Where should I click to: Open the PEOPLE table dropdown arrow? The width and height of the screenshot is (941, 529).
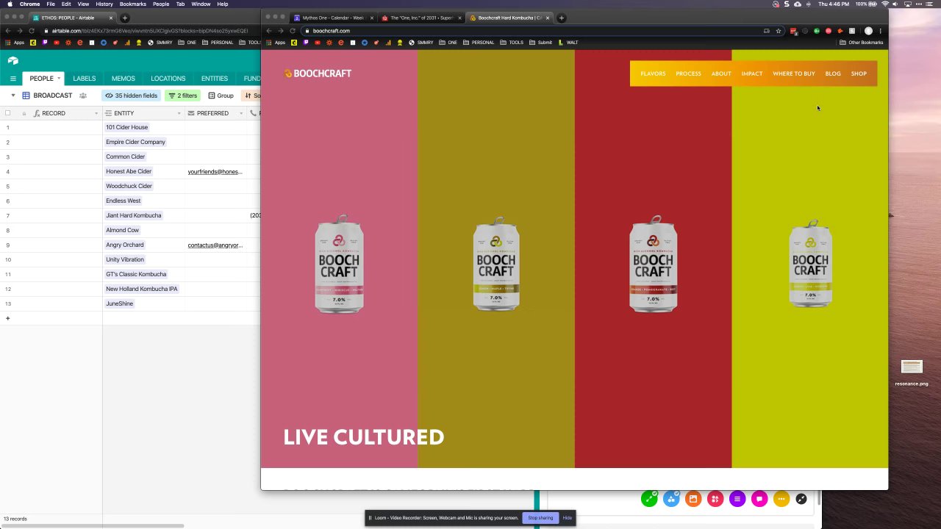pyautogui.click(x=58, y=79)
